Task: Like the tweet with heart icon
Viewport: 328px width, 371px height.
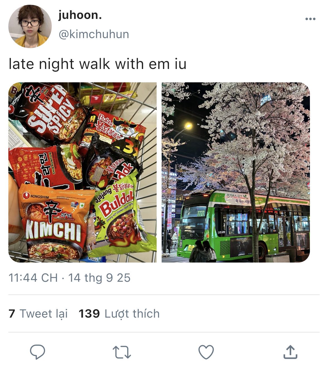Action: tap(206, 352)
